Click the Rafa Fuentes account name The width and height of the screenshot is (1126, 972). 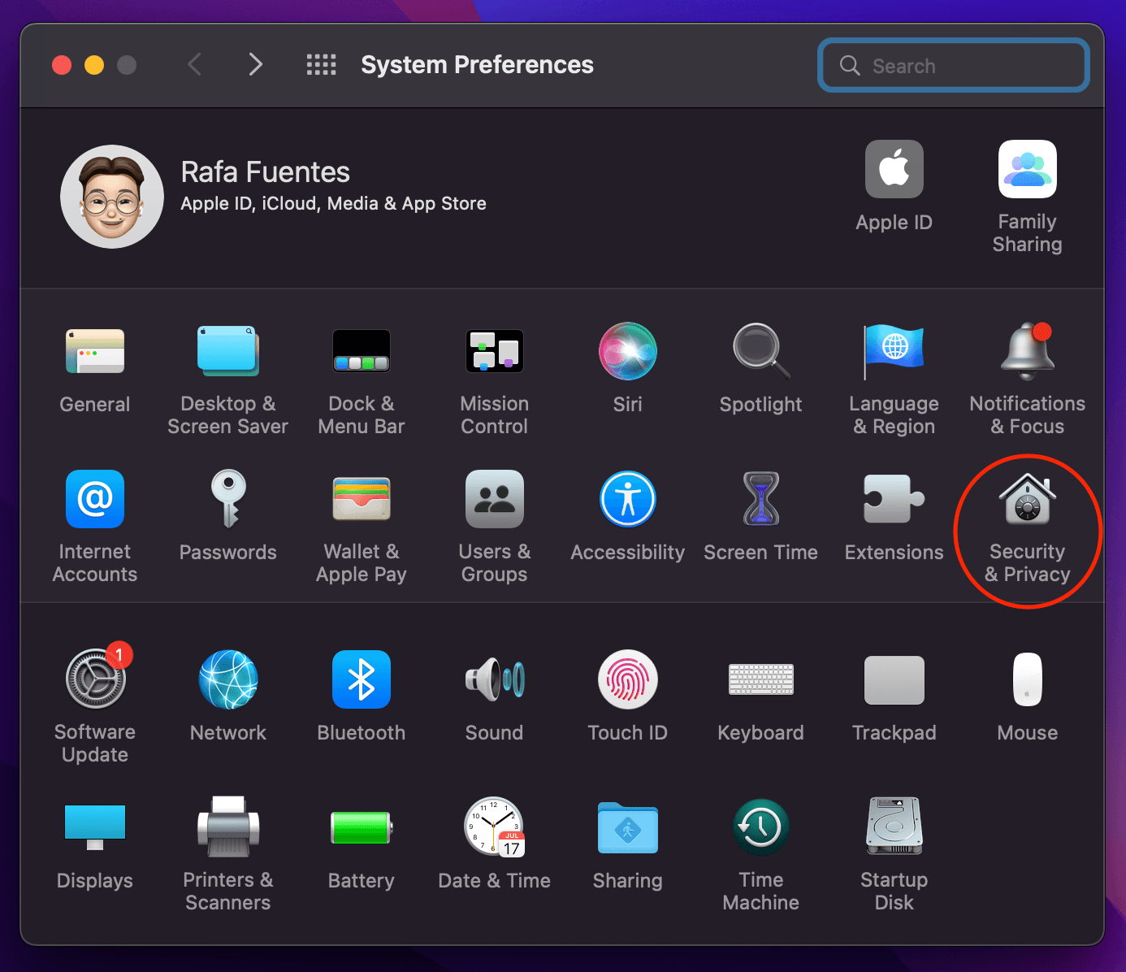coord(265,172)
